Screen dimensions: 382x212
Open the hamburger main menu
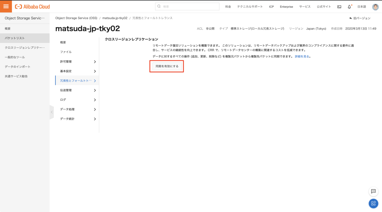coord(6,6)
